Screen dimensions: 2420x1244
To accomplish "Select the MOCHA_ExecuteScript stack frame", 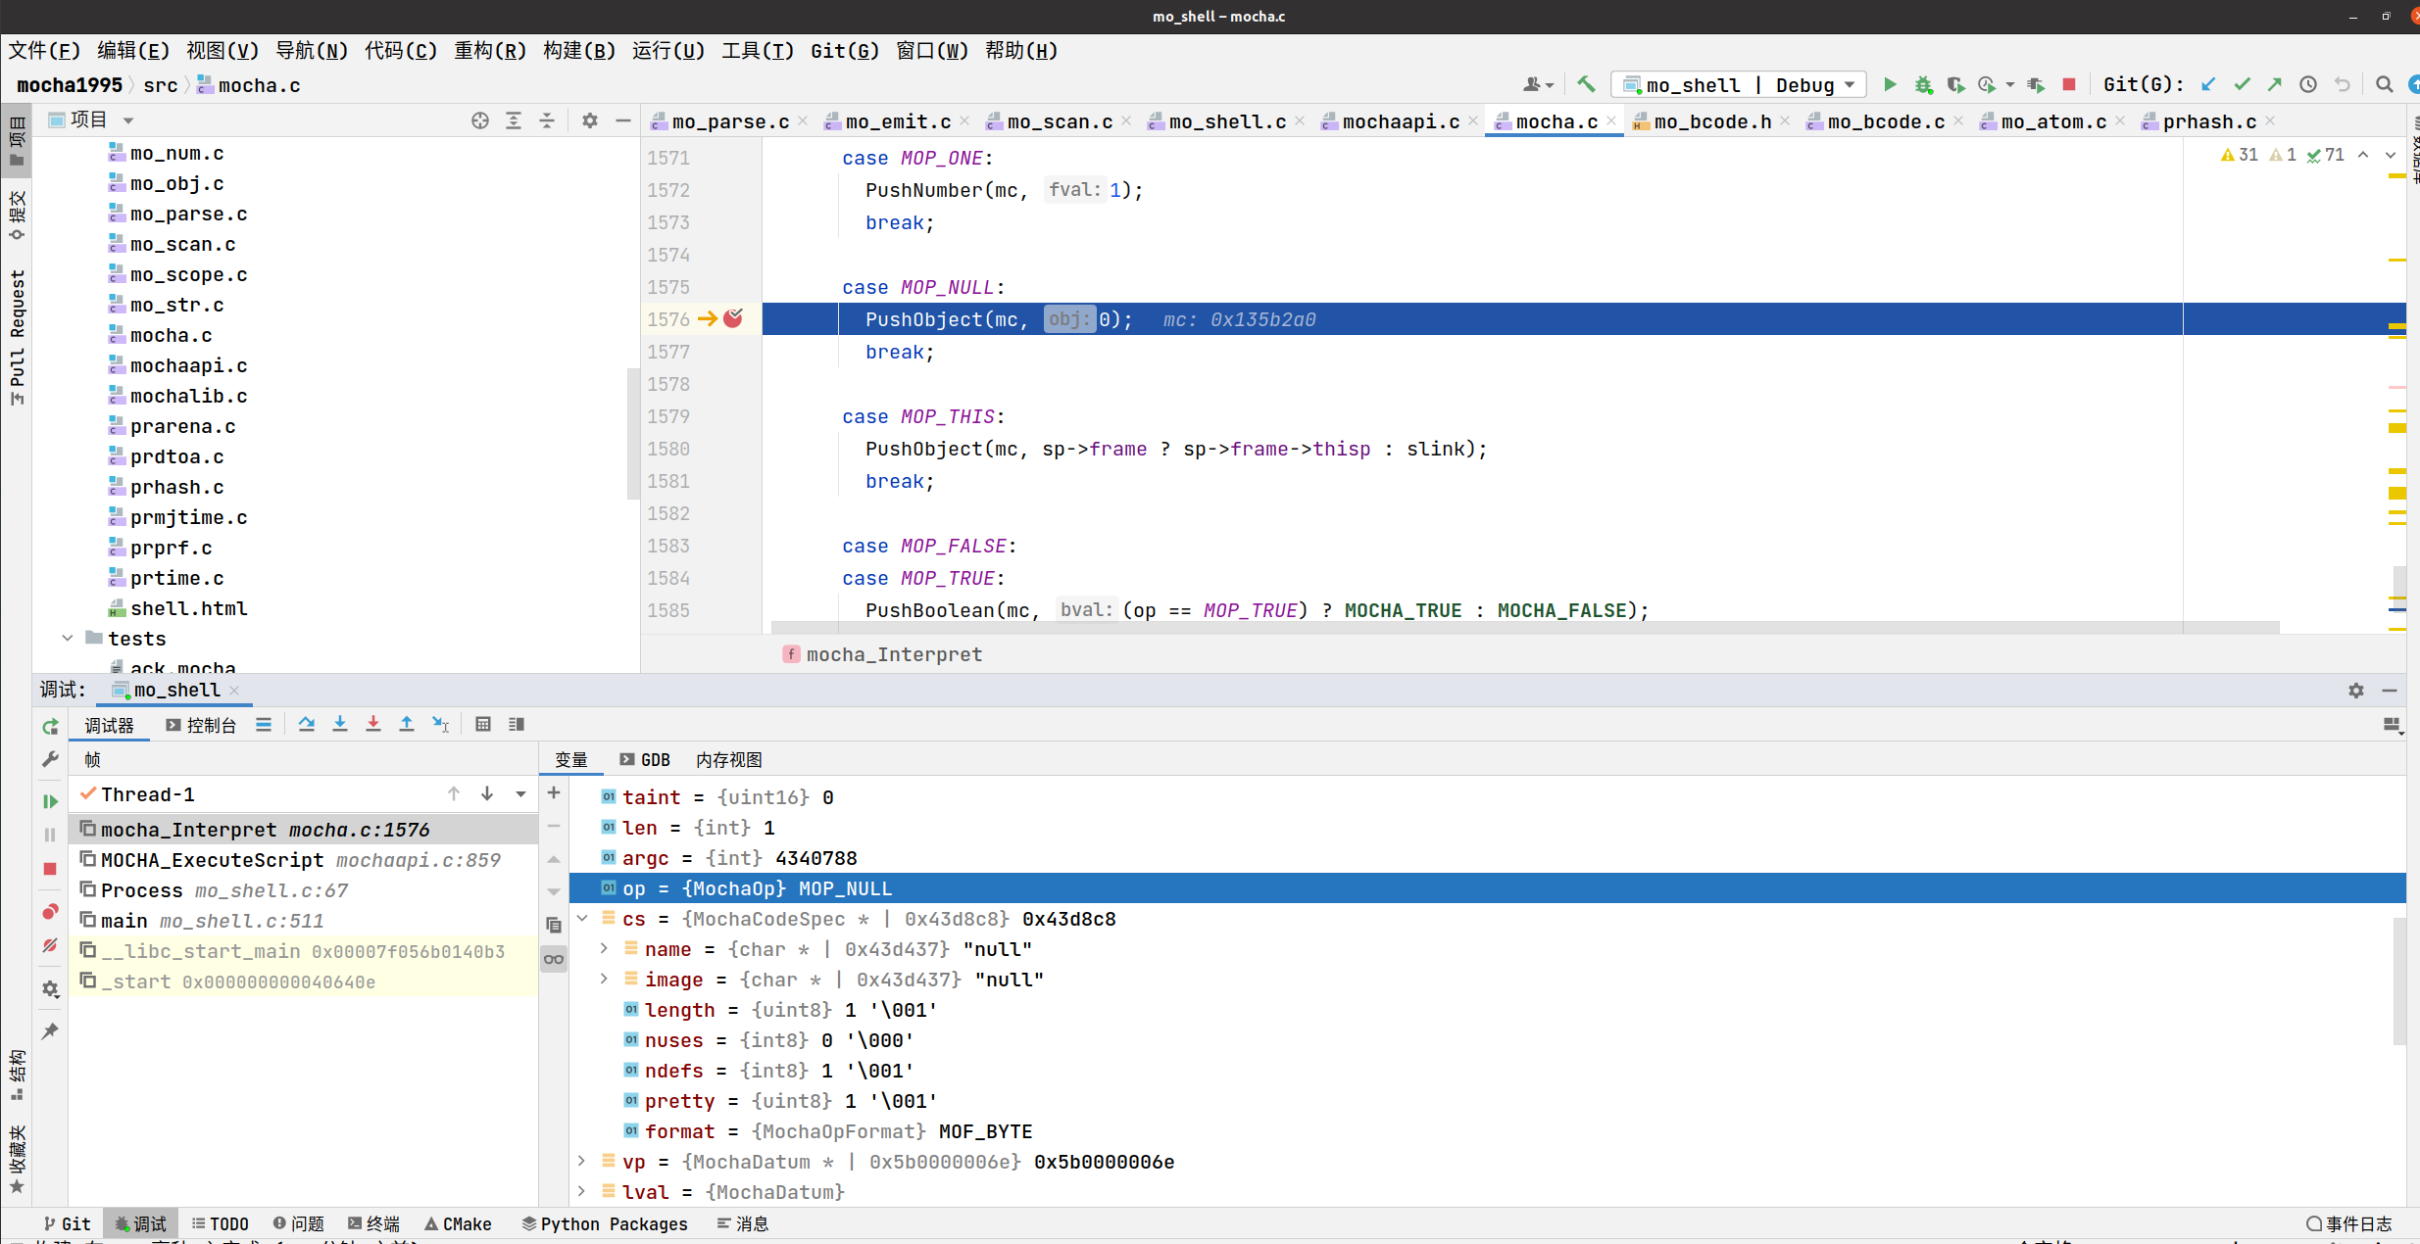I will click(212, 860).
